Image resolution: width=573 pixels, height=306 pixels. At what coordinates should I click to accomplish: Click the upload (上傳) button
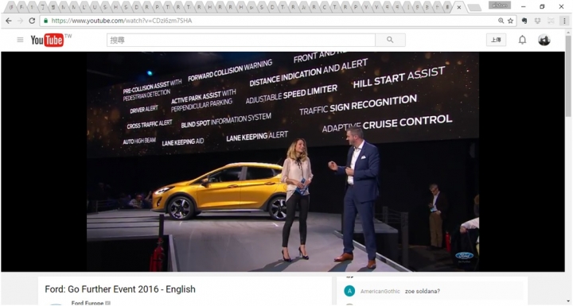pos(496,40)
